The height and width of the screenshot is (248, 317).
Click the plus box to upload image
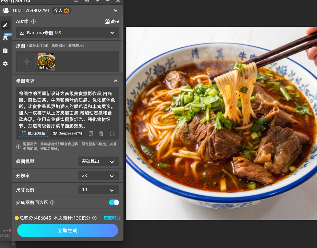pyautogui.click(x=27, y=62)
